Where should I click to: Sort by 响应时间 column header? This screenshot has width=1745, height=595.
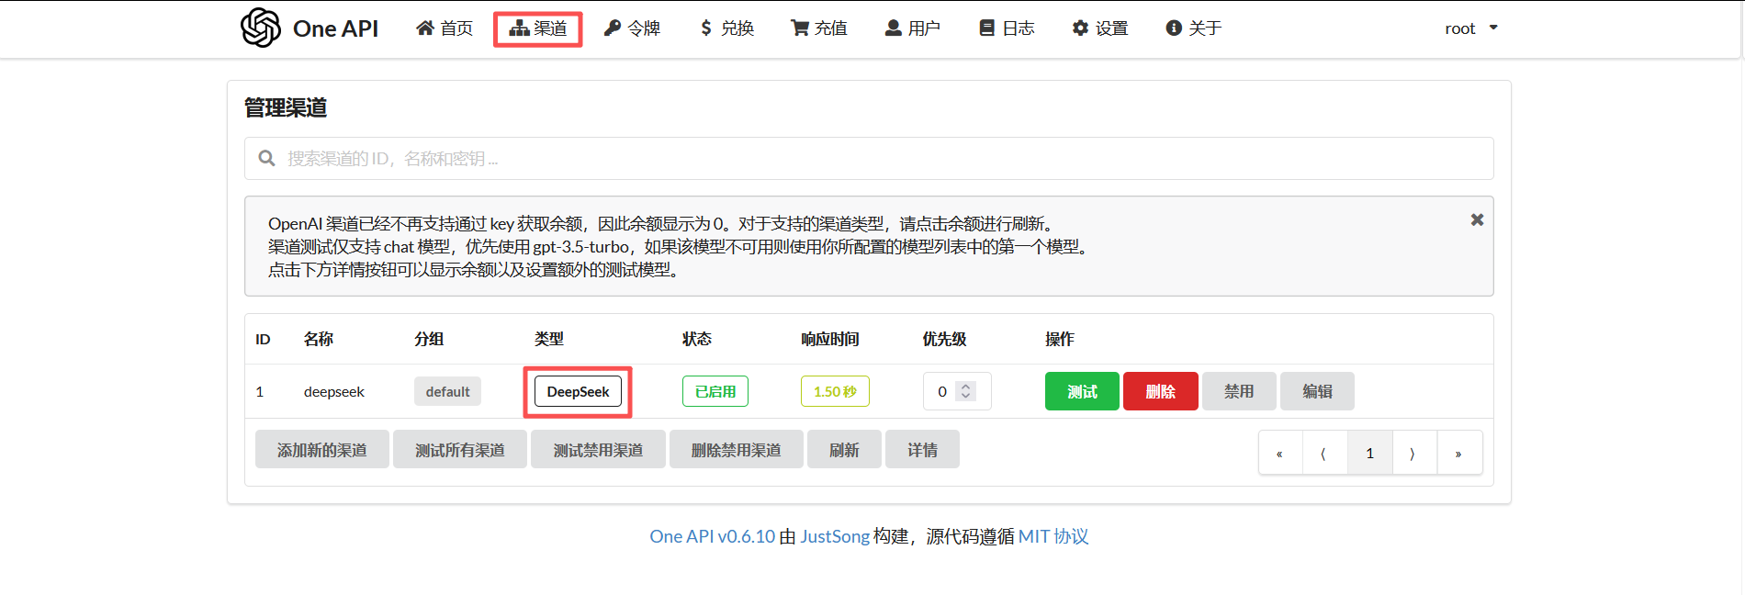click(x=830, y=339)
